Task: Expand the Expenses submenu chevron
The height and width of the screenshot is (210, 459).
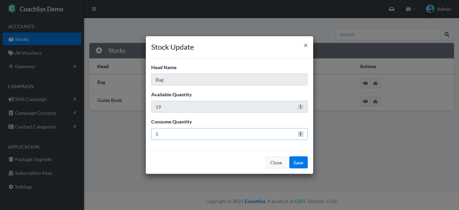Action: coord(75,66)
